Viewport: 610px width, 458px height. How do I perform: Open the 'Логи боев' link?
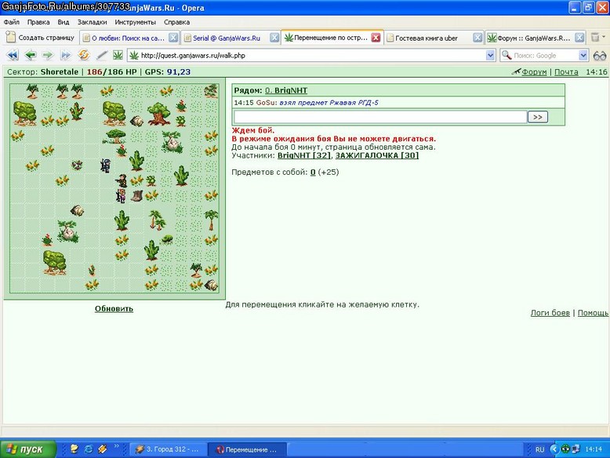550,313
